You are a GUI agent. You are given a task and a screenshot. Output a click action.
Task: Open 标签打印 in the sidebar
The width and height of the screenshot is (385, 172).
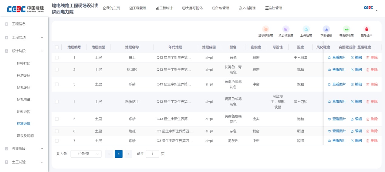tap(23, 64)
